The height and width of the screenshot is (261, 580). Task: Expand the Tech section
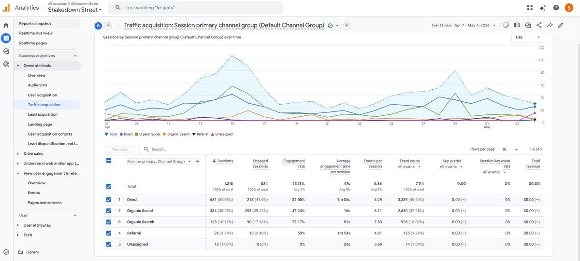[x=18, y=235]
